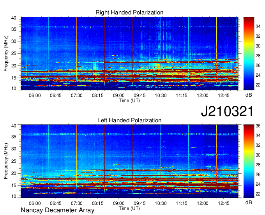
Task: Click the 28 dB value on top color scale
Action: pos(258,56)
